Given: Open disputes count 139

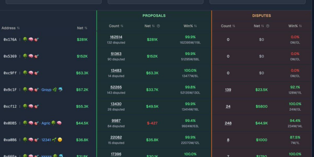Looking at the screenshot, I should click(228, 90).
